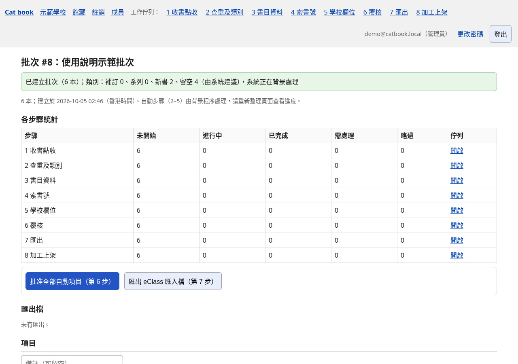
Task: Click 開啟 in the 6 覆核 row
Action: tap(457, 225)
